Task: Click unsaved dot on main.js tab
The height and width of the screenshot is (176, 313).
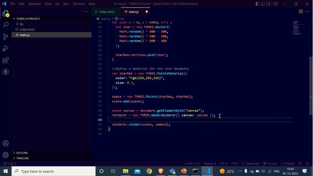Action: 147,12
